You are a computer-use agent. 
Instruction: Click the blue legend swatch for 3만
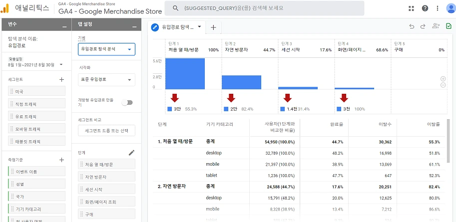(170, 109)
